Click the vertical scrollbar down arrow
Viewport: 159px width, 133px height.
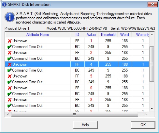click(152, 109)
